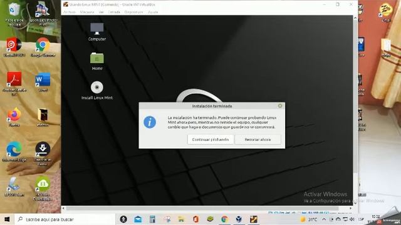Click the VirtualBox horizontal scrollbar

202,208
